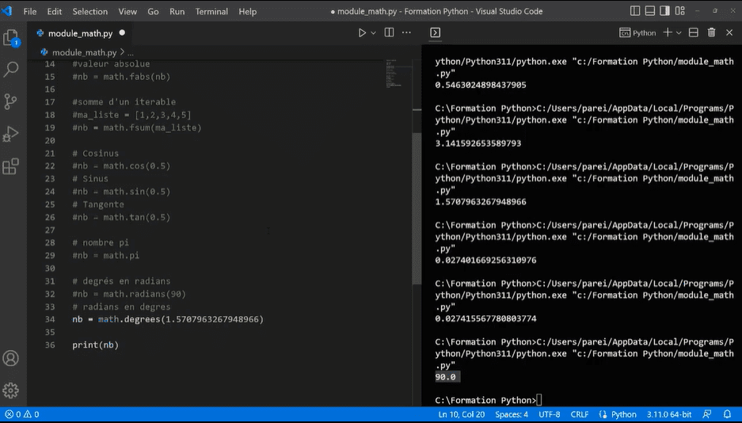Viewport: 742px width, 423px height.
Task: Open Customize Layout icon
Action: click(680, 11)
